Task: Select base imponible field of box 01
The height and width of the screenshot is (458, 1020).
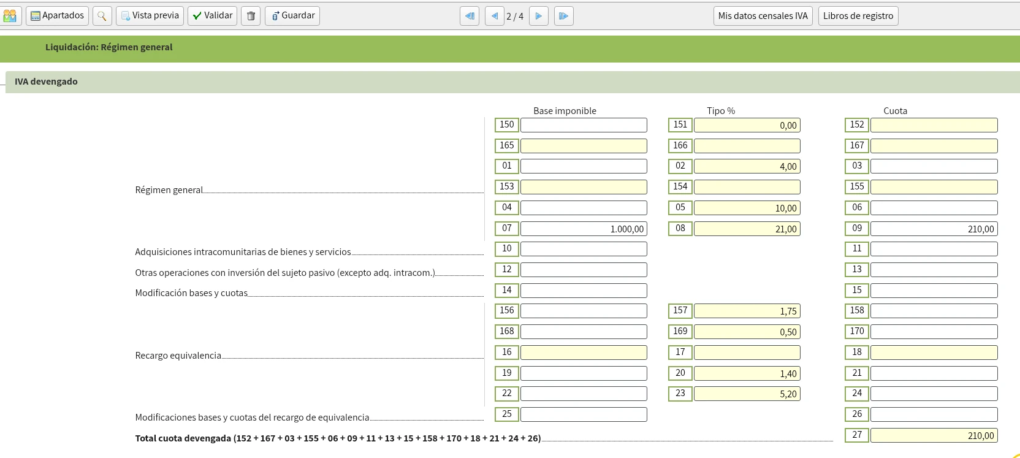Action: [x=583, y=166]
